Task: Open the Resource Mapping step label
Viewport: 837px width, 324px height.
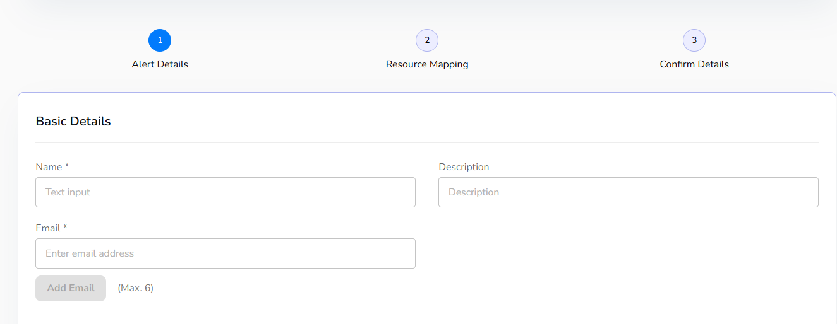Action: (427, 64)
